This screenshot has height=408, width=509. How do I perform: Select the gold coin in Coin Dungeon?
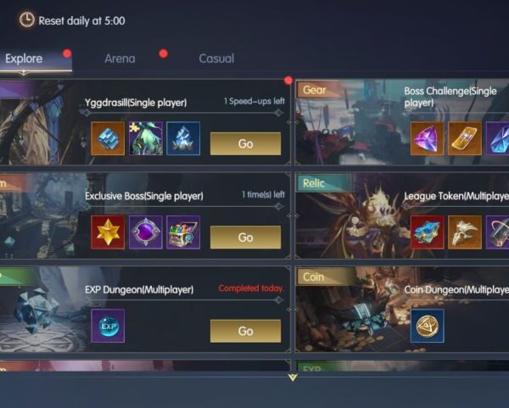[x=428, y=326]
